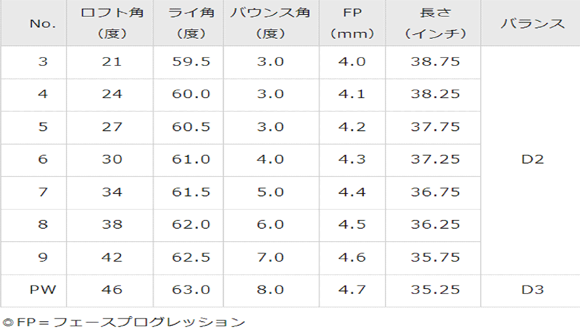Click the D2 balance cell
This screenshot has width=580, height=331.
coord(533,159)
